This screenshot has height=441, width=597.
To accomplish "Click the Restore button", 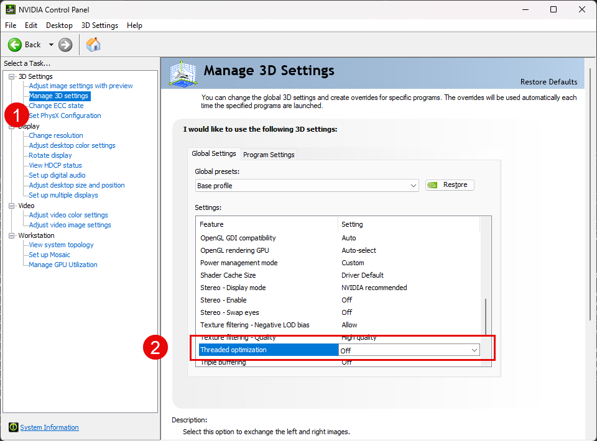I will (x=450, y=184).
